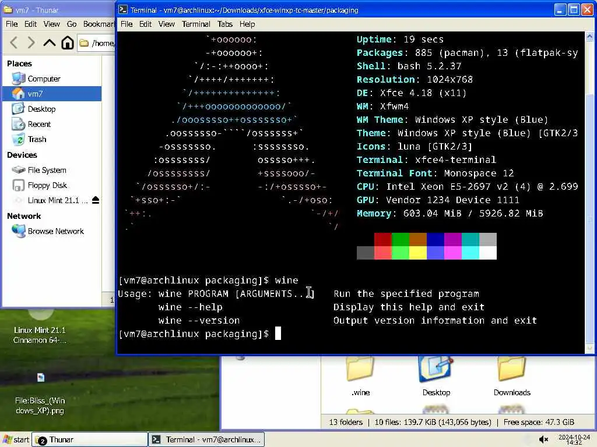
Task: Open Thunar View menu
Action: (x=51, y=24)
